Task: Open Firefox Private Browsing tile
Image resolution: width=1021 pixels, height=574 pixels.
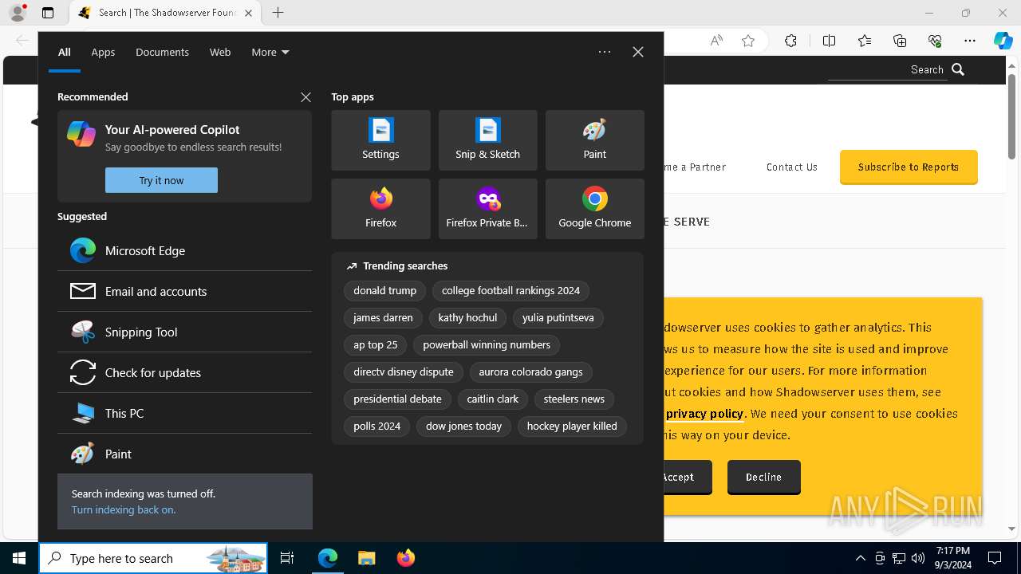Action: tap(487, 209)
